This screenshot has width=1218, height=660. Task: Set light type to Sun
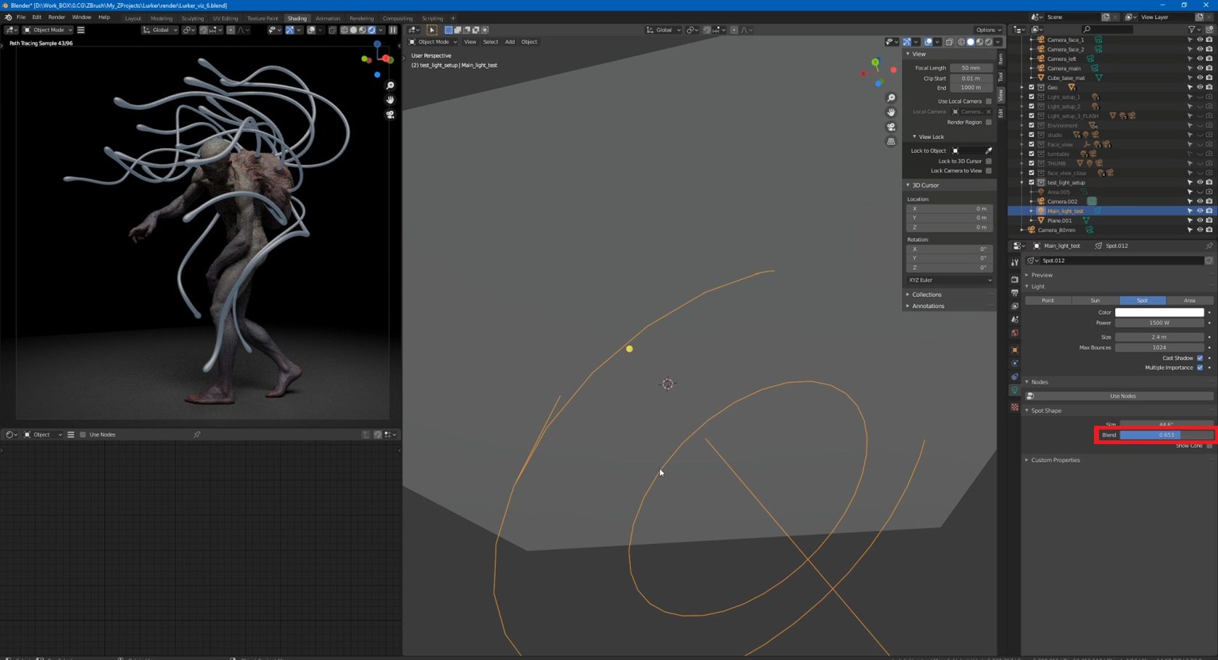[1095, 300]
